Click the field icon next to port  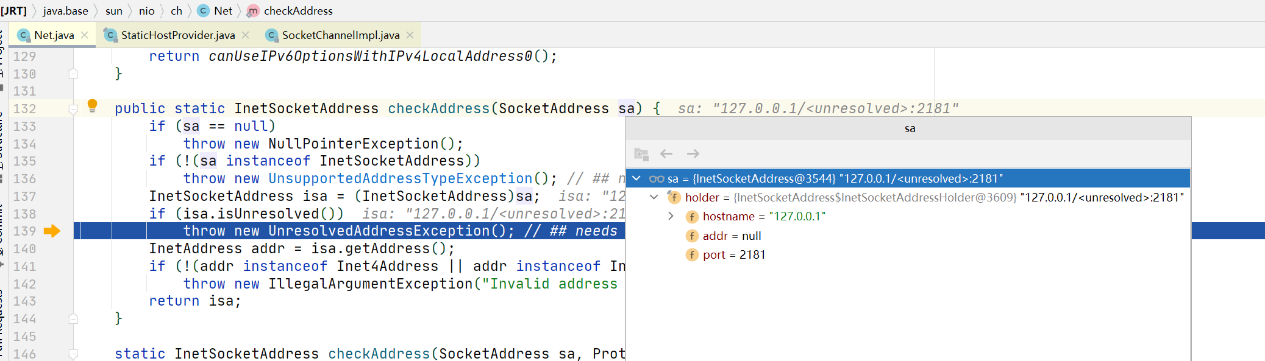click(692, 254)
